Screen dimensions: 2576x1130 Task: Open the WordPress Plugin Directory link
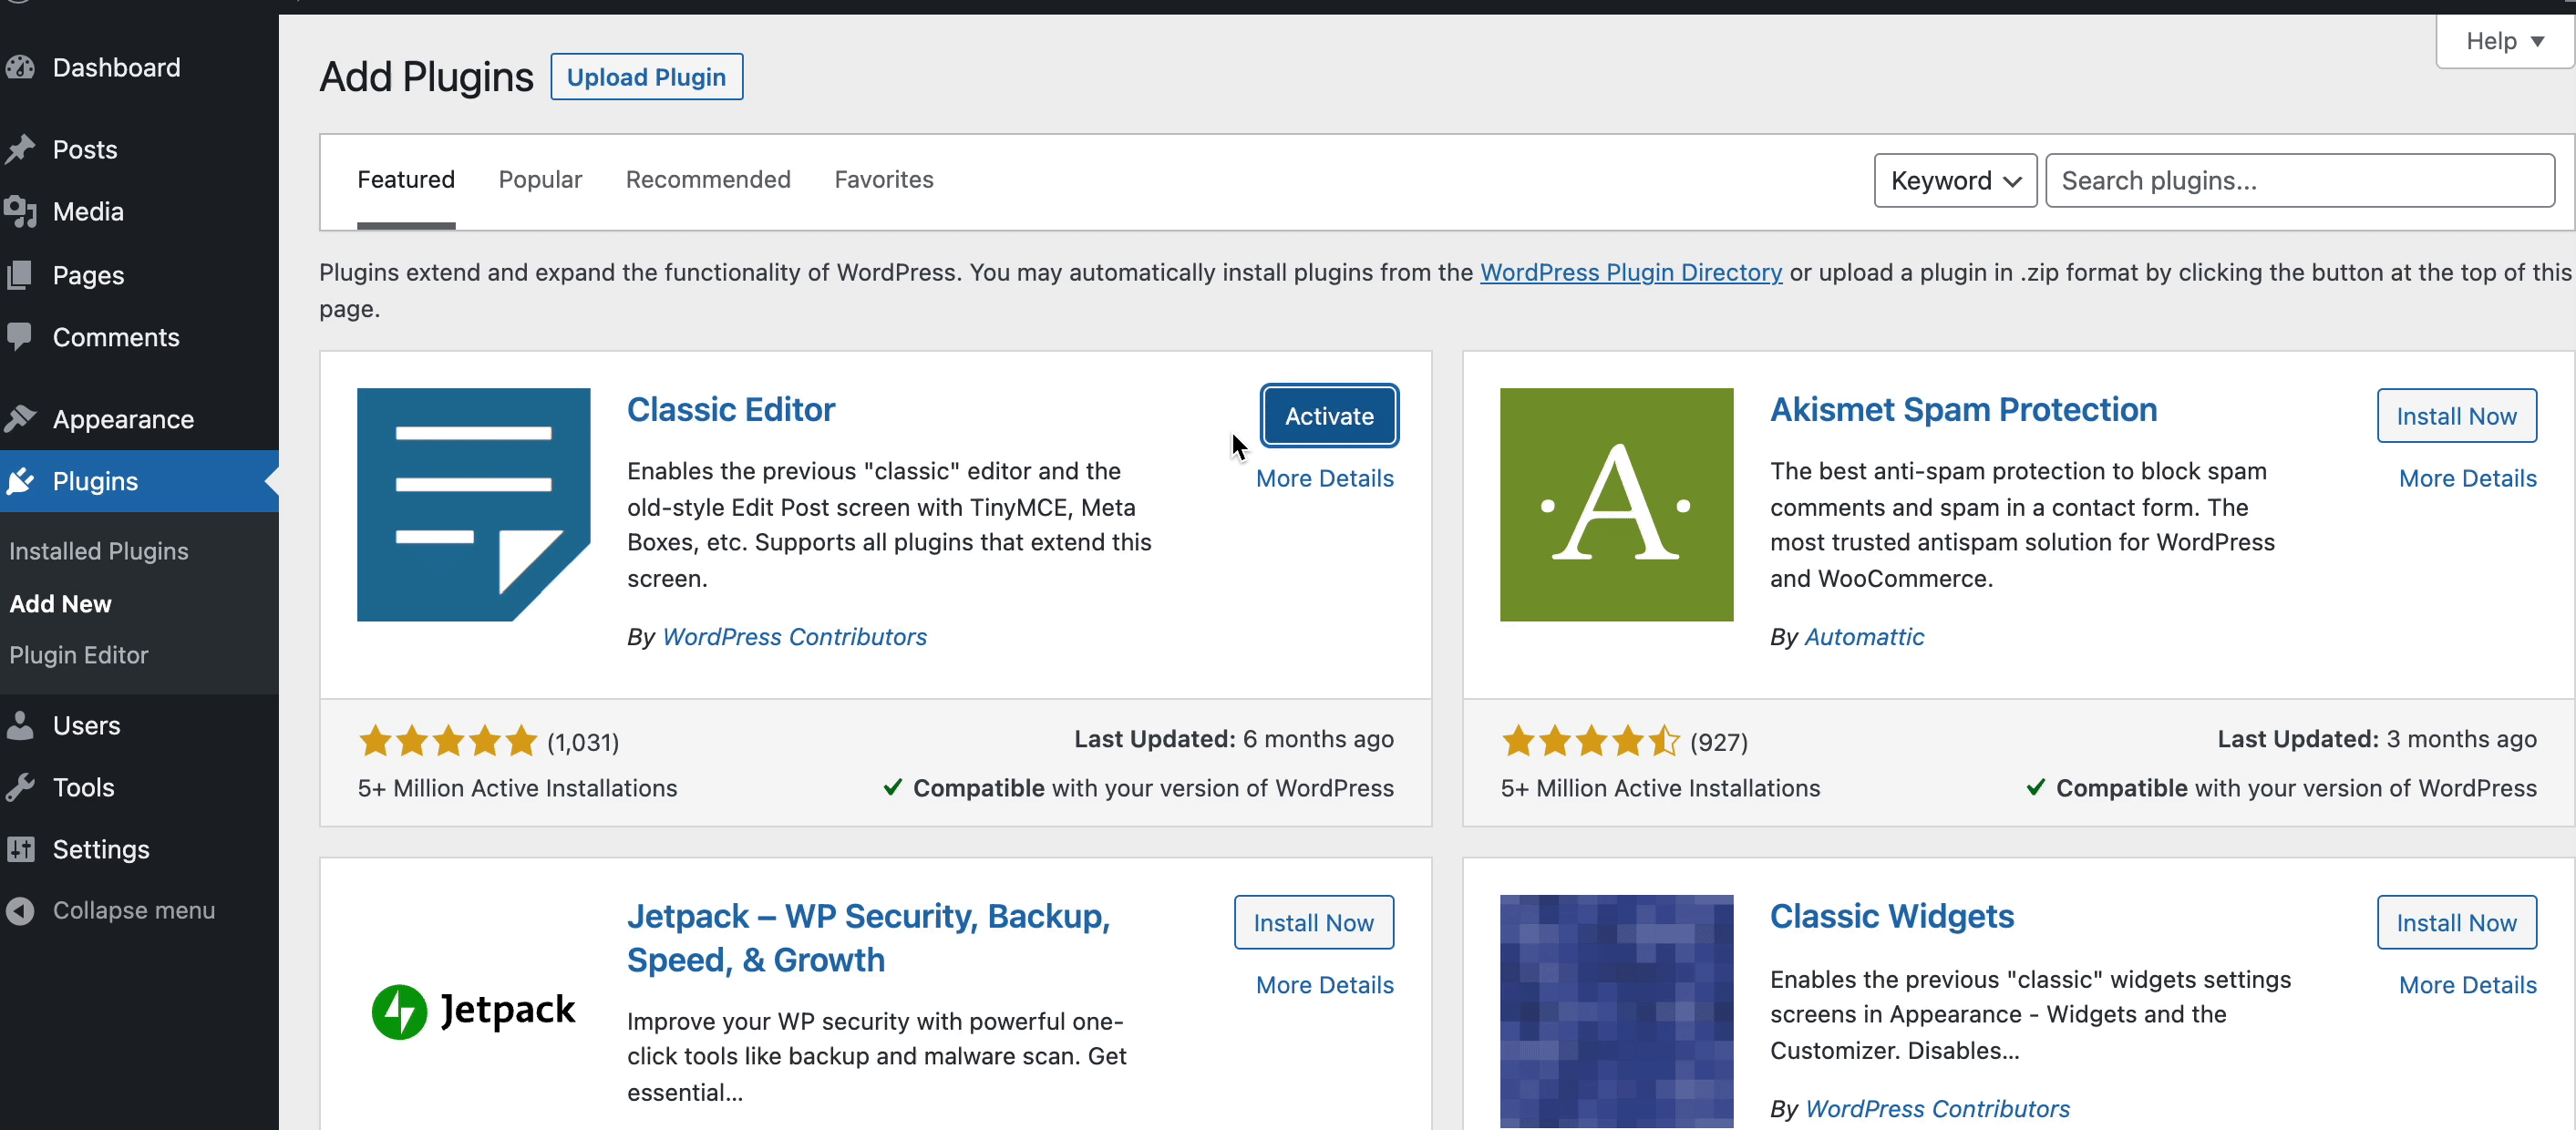pos(1630,272)
